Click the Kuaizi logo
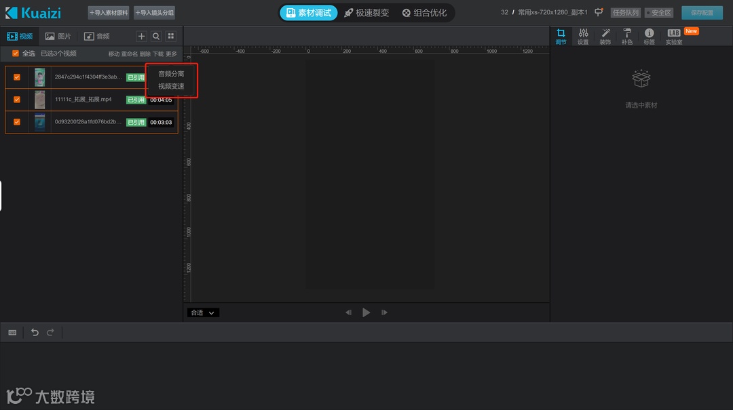Image resolution: width=733 pixels, height=410 pixels. tap(33, 13)
